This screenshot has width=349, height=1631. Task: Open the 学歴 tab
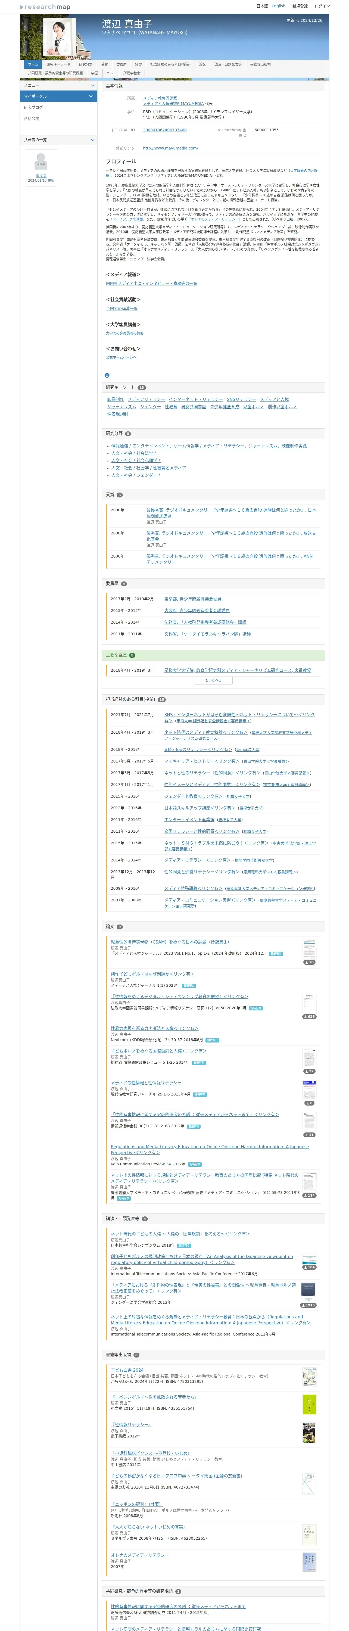[94, 73]
